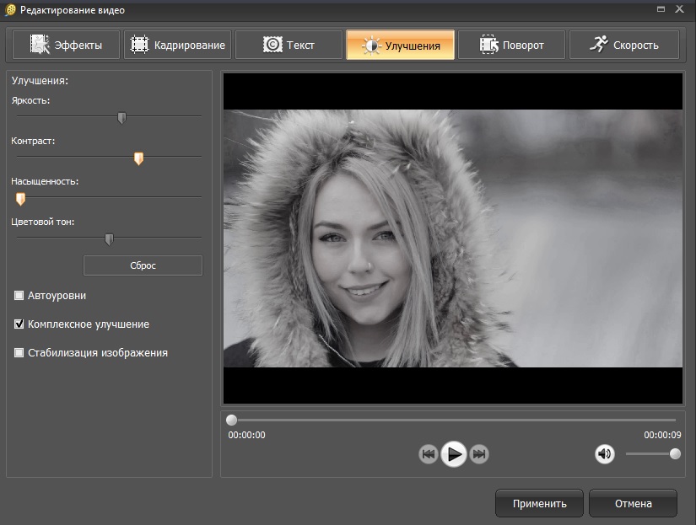The height and width of the screenshot is (525, 696).
Task: Click the Яркость slider handle
Action: pyautogui.click(x=121, y=118)
